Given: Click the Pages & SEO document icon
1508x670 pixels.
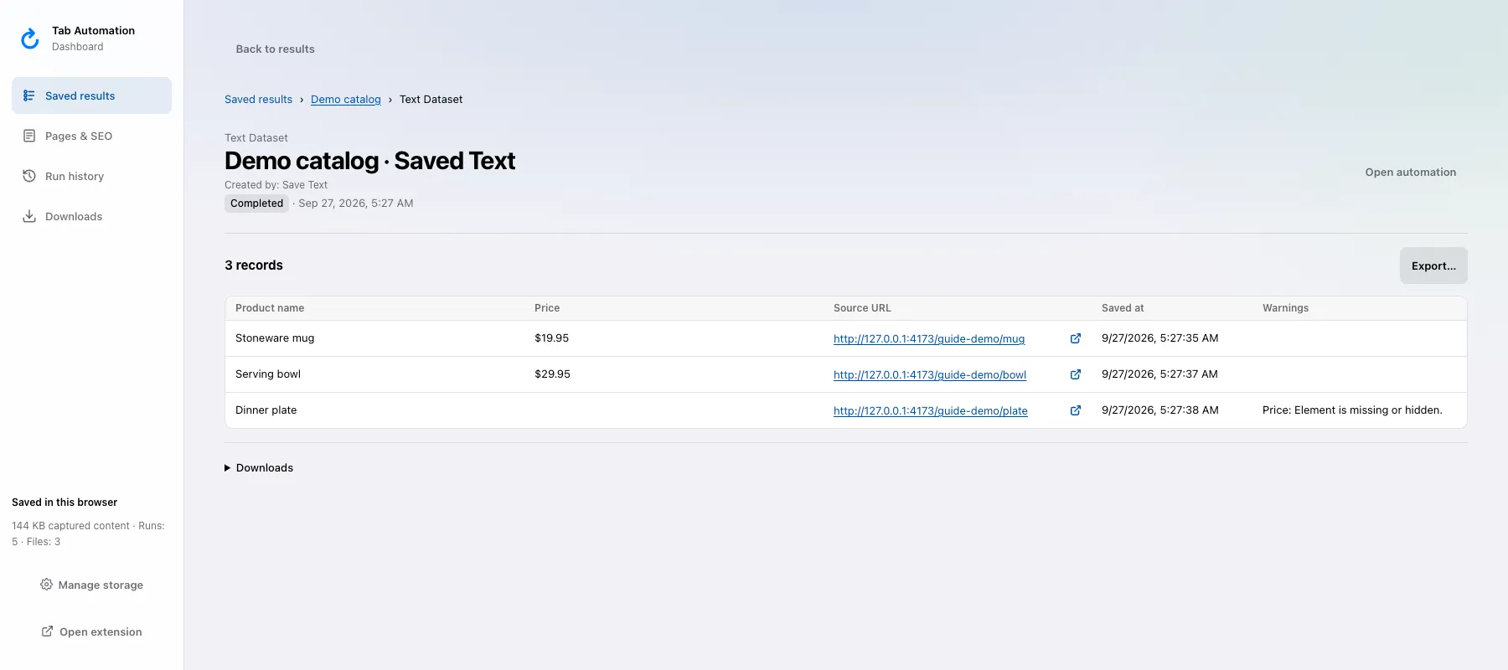Looking at the screenshot, I should tap(29, 136).
